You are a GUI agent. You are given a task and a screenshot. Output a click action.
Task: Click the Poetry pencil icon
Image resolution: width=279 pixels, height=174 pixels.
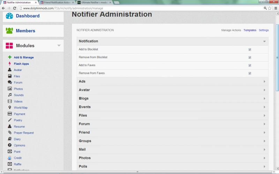(x=10, y=120)
